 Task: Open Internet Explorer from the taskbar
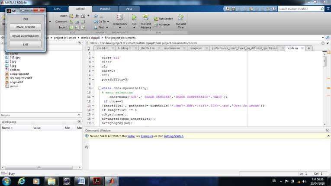(21, 181)
